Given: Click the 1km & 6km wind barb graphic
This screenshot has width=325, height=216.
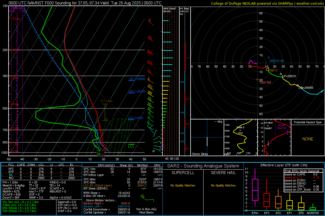Looking at the screenshot, I should point(147,198).
